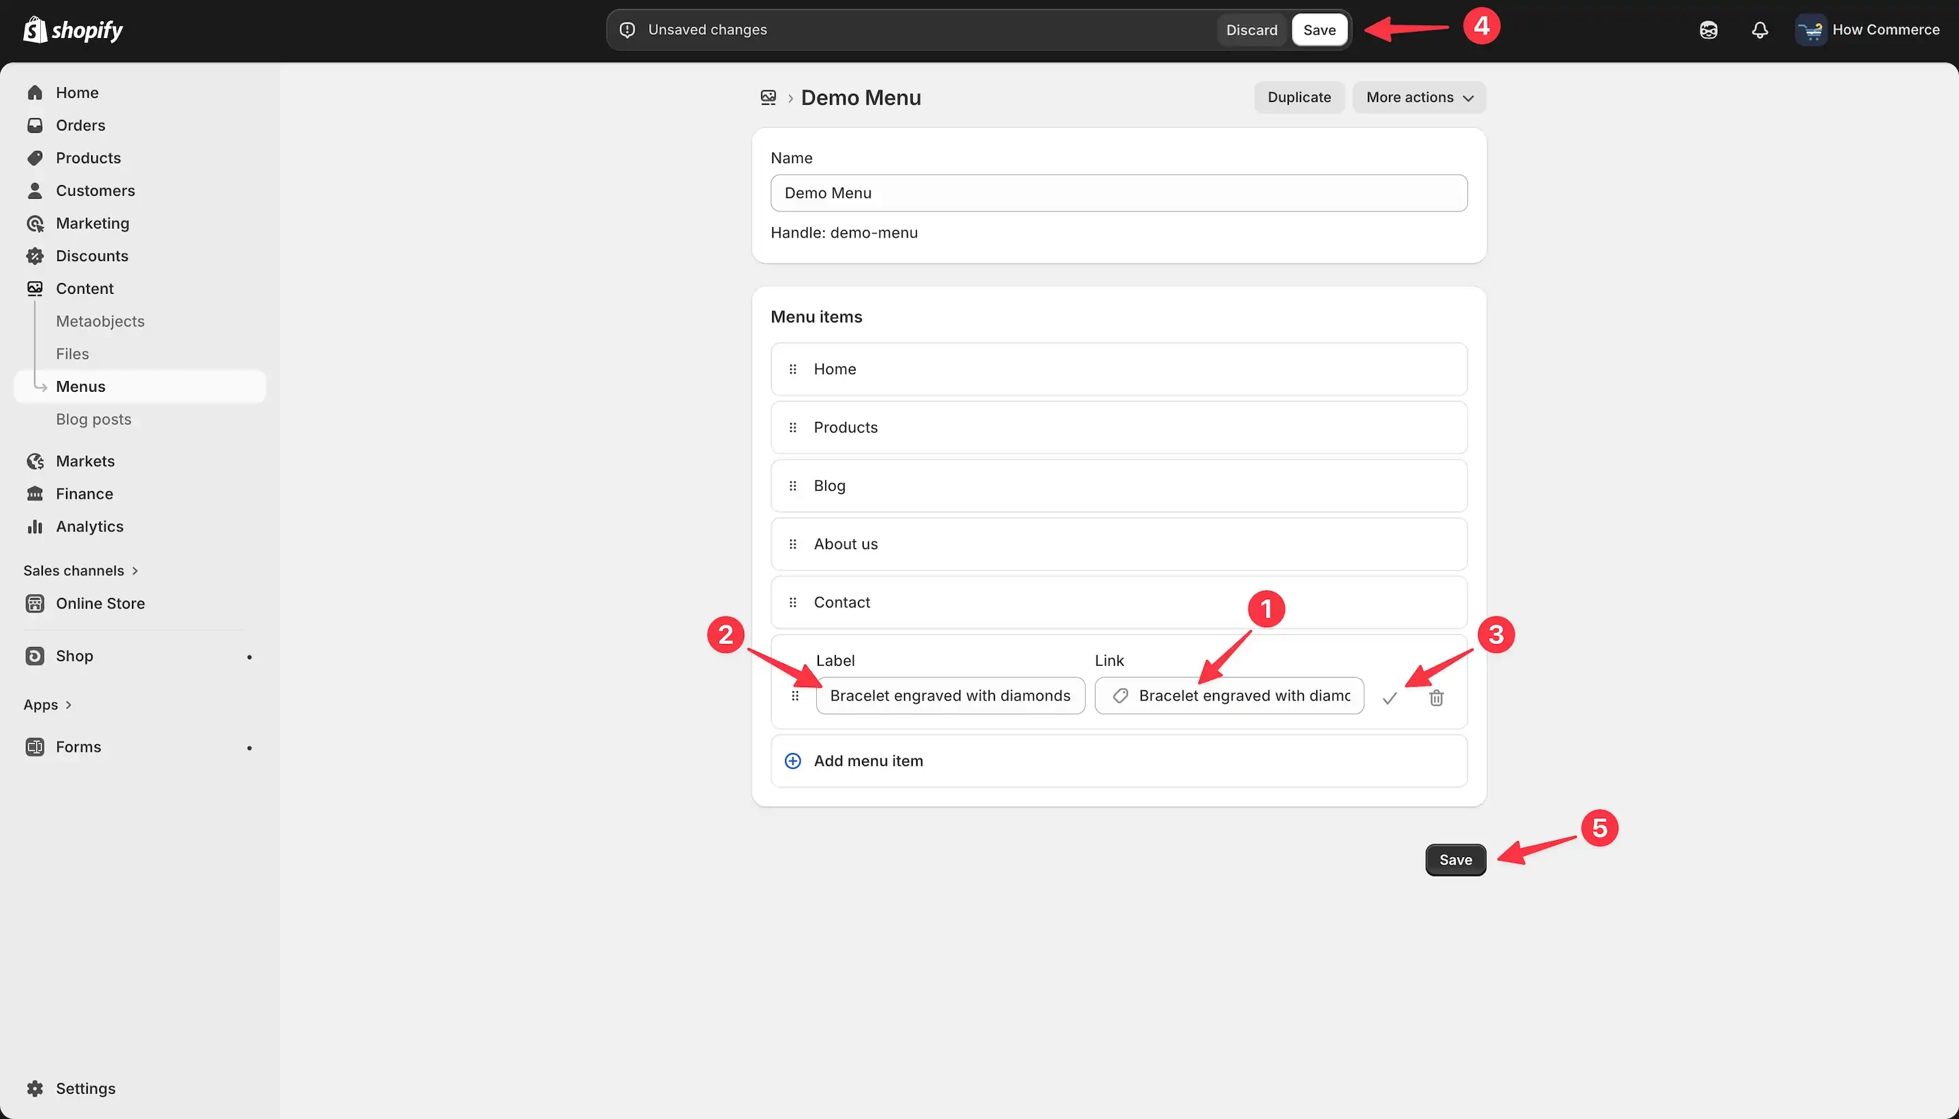Image resolution: width=1959 pixels, height=1119 pixels.
Task: Open the Sidekick assistant icon
Action: coord(1708,30)
